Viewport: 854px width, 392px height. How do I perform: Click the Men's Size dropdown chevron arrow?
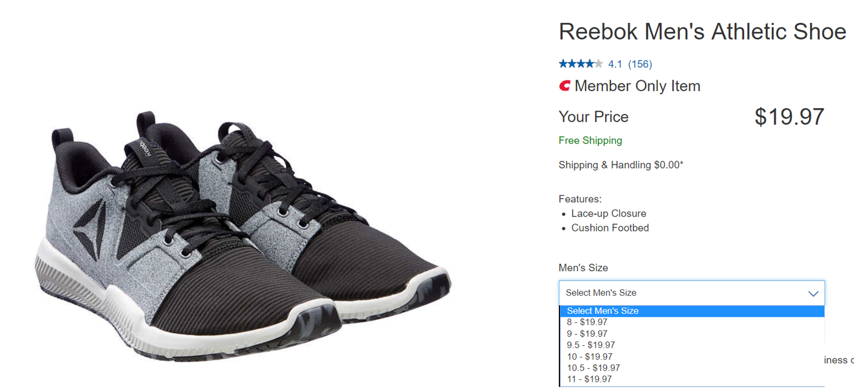[x=813, y=294]
